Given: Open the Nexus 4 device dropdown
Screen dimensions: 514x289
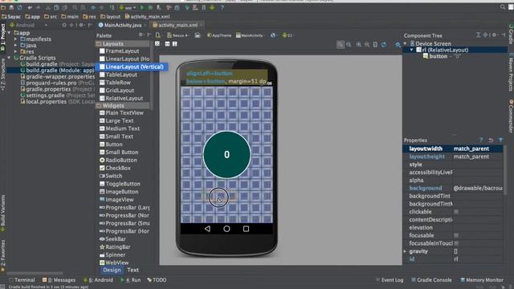Looking at the screenshot, I should (178, 35).
